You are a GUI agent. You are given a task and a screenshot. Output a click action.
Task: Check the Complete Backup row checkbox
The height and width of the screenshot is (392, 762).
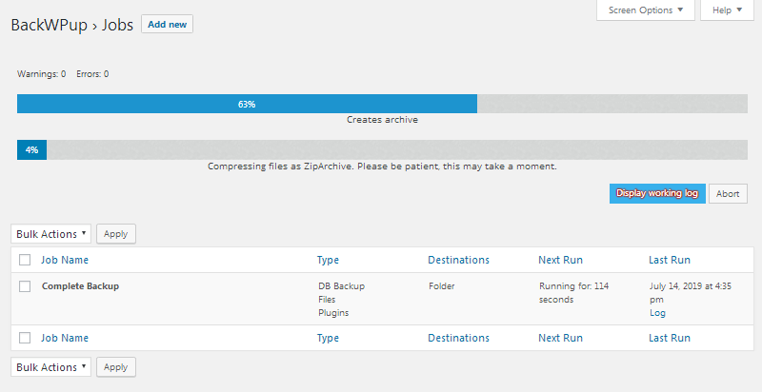[x=25, y=286]
